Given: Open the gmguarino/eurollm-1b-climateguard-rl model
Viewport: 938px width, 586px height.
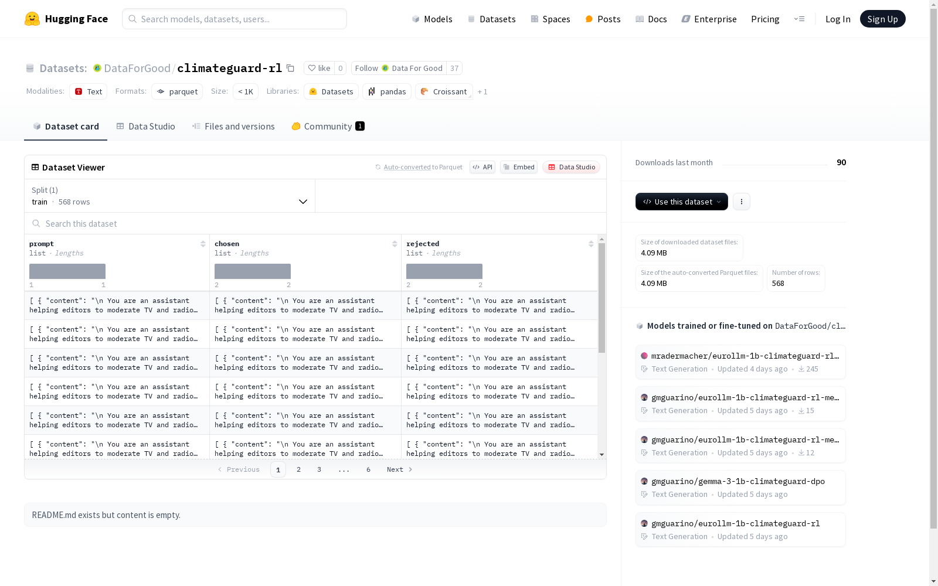Looking at the screenshot, I should click(x=740, y=530).
